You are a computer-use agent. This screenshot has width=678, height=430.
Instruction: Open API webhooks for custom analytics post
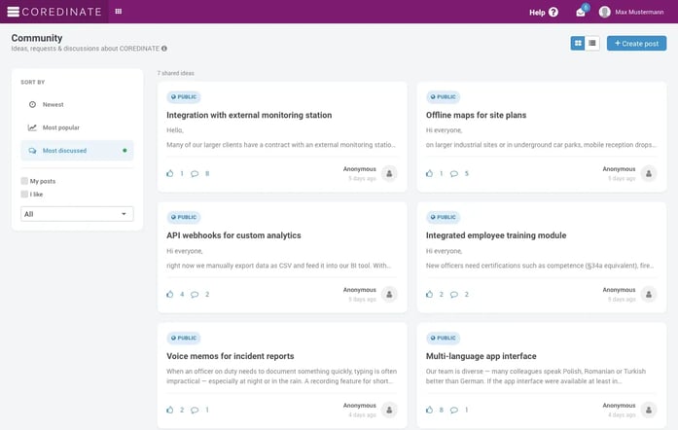point(233,235)
